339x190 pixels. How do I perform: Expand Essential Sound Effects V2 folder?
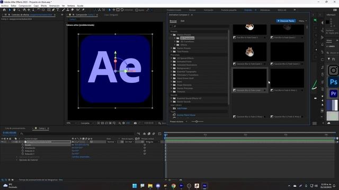pos(172,98)
